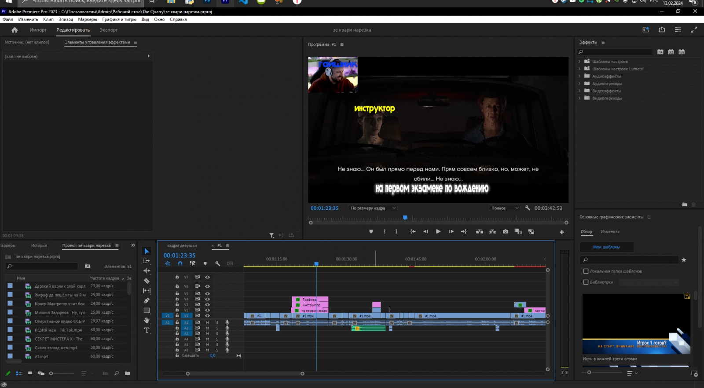Expand the 'Видеоэффекты' folder
704x388 pixels.
point(579,91)
